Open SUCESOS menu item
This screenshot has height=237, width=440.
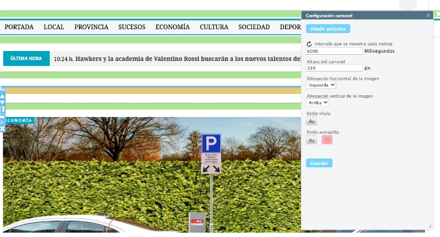click(x=132, y=27)
